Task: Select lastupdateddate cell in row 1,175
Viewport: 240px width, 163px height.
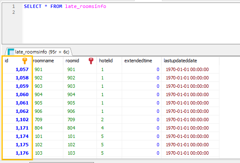Action: point(190,145)
